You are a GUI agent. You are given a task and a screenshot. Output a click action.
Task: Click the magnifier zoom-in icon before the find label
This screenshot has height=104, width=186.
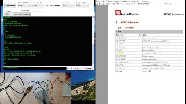click(135, 4)
